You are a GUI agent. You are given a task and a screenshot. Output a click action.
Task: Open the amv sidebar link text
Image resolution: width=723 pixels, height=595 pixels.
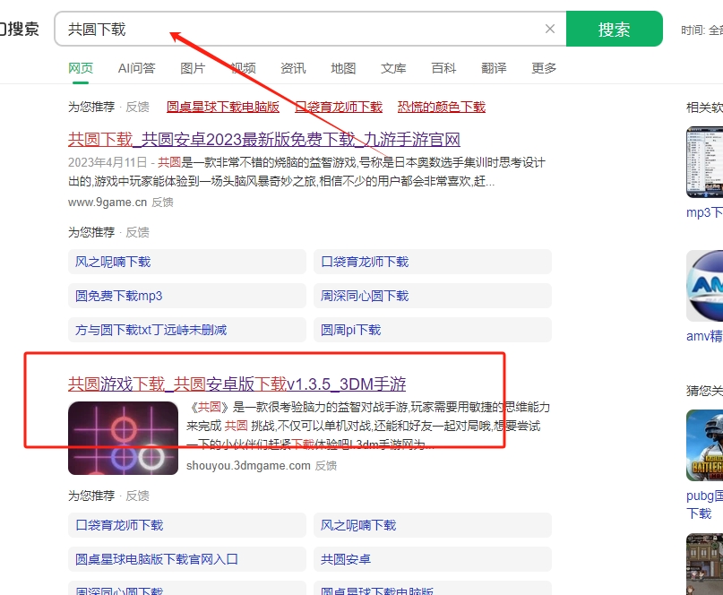704,336
